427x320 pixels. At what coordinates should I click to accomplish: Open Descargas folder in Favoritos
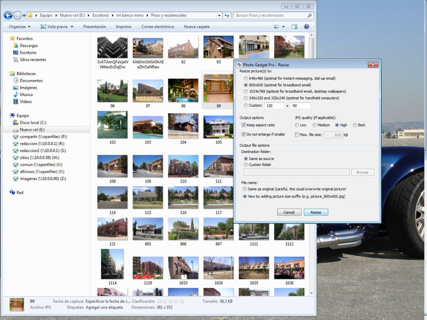(28, 46)
